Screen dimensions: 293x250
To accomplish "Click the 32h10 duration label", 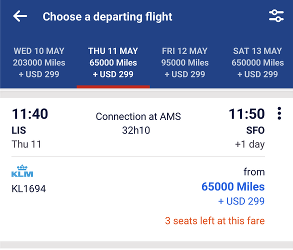I will [136, 130].
